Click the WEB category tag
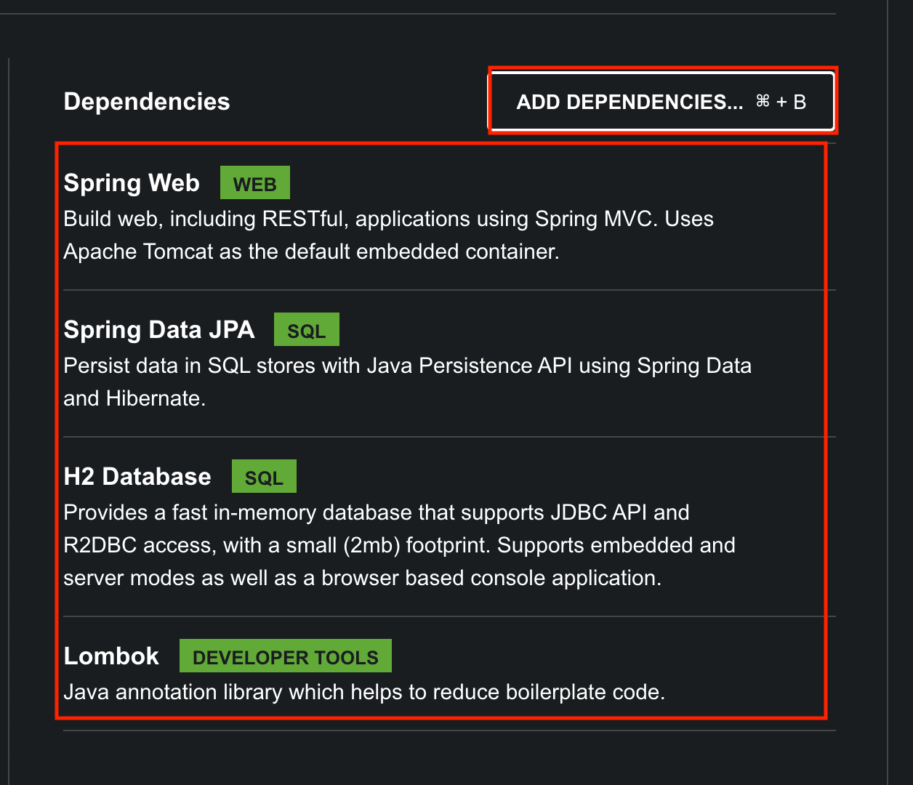The image size is (913, 785). pyautogui.click(x=255, y=183)
